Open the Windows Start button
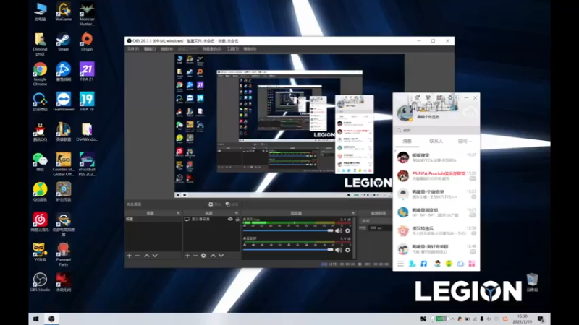579x325 pixels. 35,318
